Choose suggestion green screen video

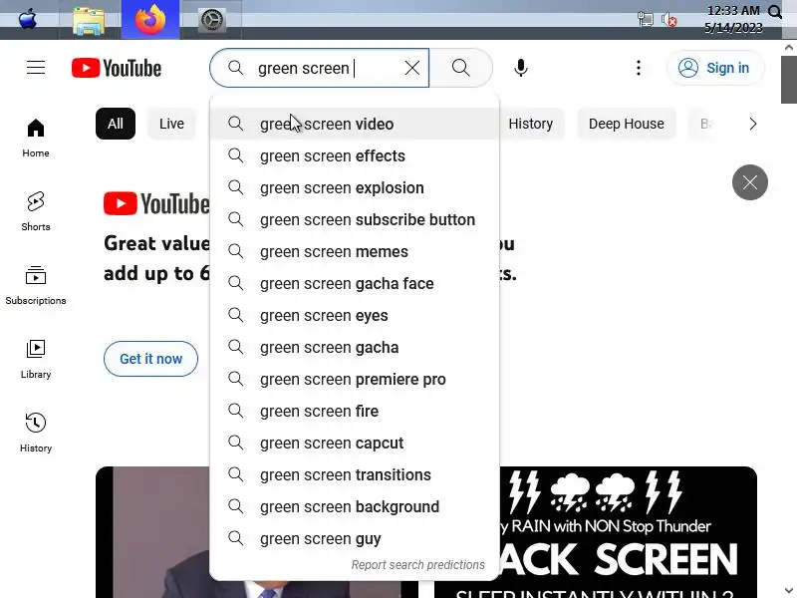[x=355, y=124]
